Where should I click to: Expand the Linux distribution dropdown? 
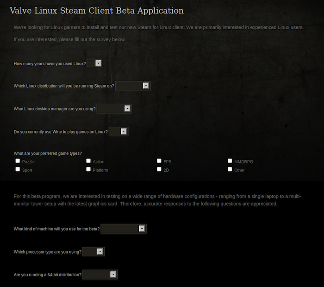click(133, 86)
